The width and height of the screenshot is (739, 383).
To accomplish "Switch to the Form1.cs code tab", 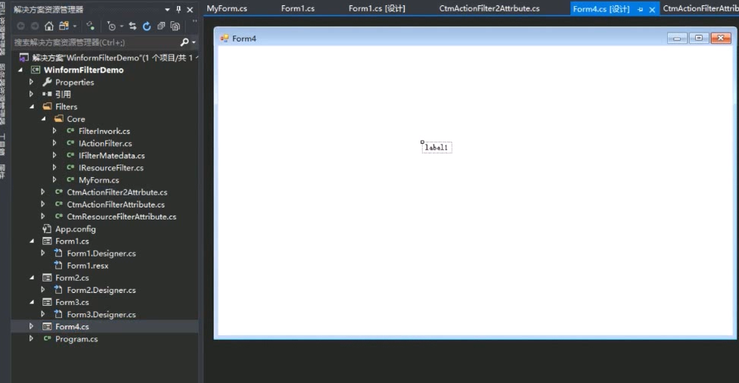I will 298,8.
